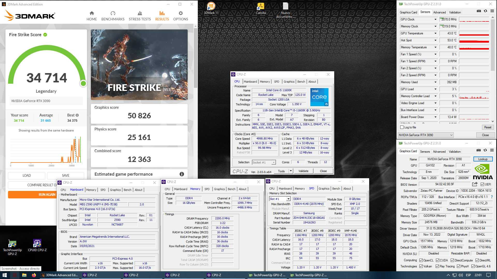Select the TechPowerUp GPU-Z desktop shortcut
Screen dimensions: 497x279
click(12, 247)
